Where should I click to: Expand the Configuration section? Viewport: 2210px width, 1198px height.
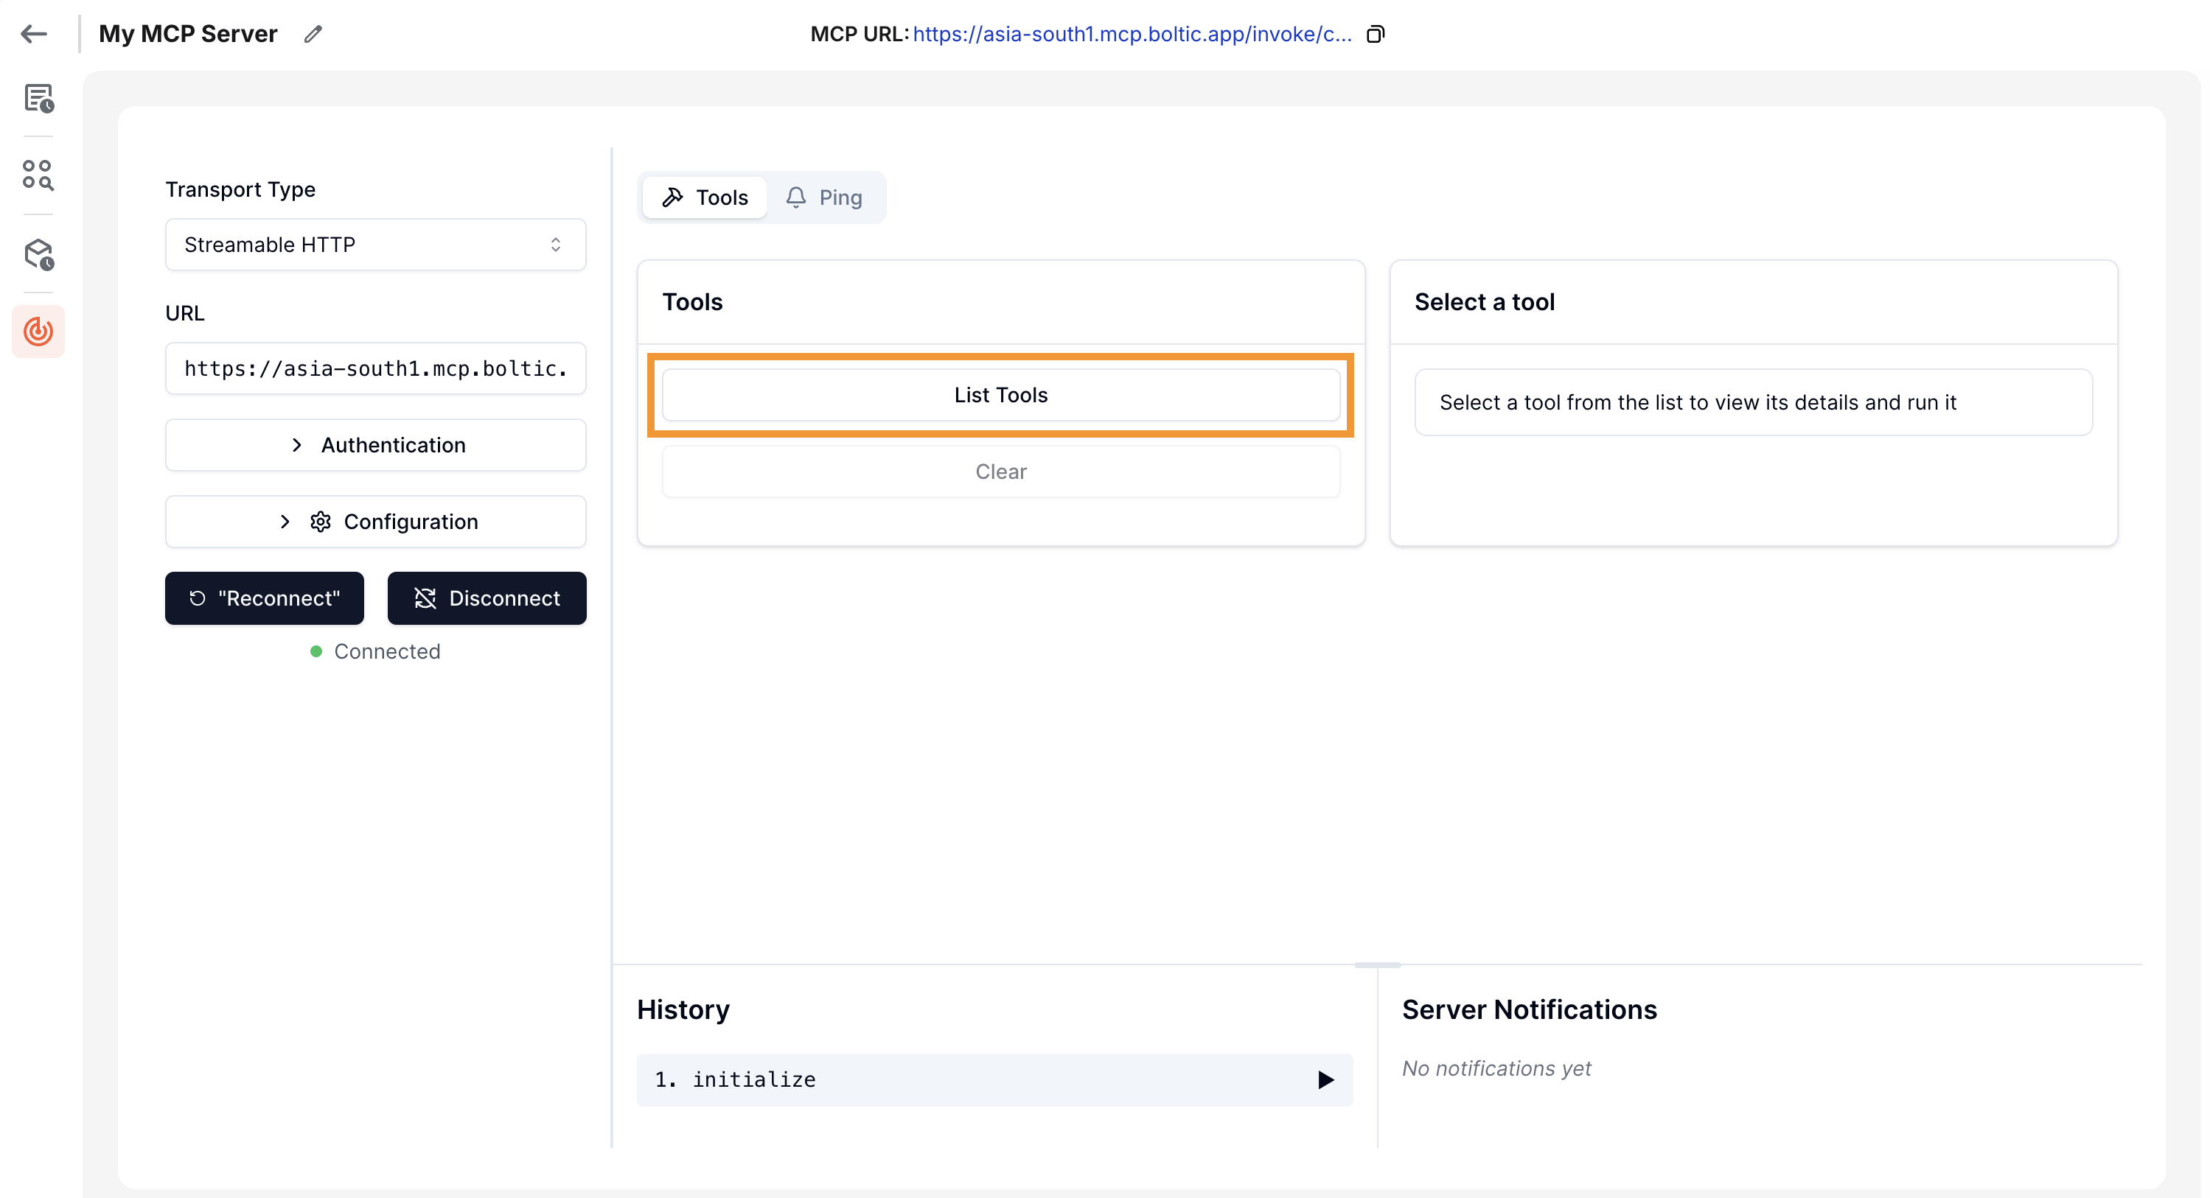[375, 522]
